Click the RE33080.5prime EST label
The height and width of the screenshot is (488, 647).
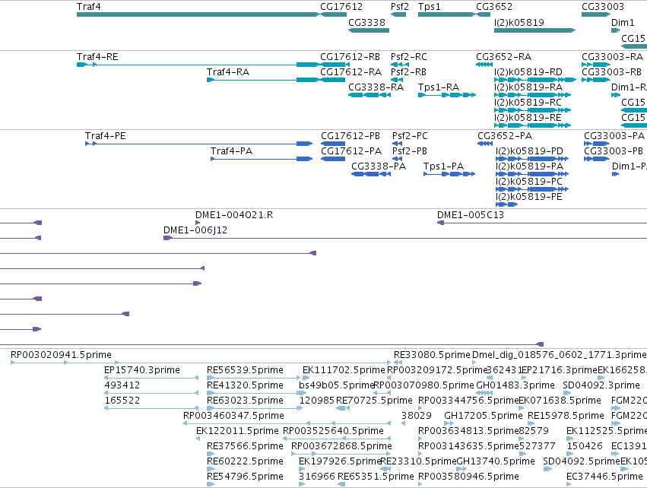pos(432,355)
